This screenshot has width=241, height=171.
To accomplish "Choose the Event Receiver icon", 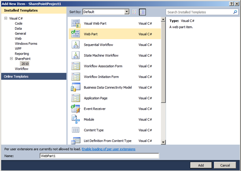I will [x=75, y=108].
